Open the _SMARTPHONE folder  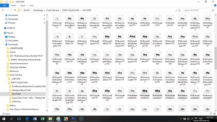tap(16, 48)
